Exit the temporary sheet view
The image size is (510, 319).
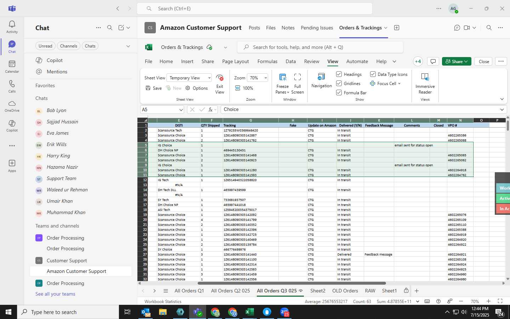pyautogui.click(x=220, y=84)
